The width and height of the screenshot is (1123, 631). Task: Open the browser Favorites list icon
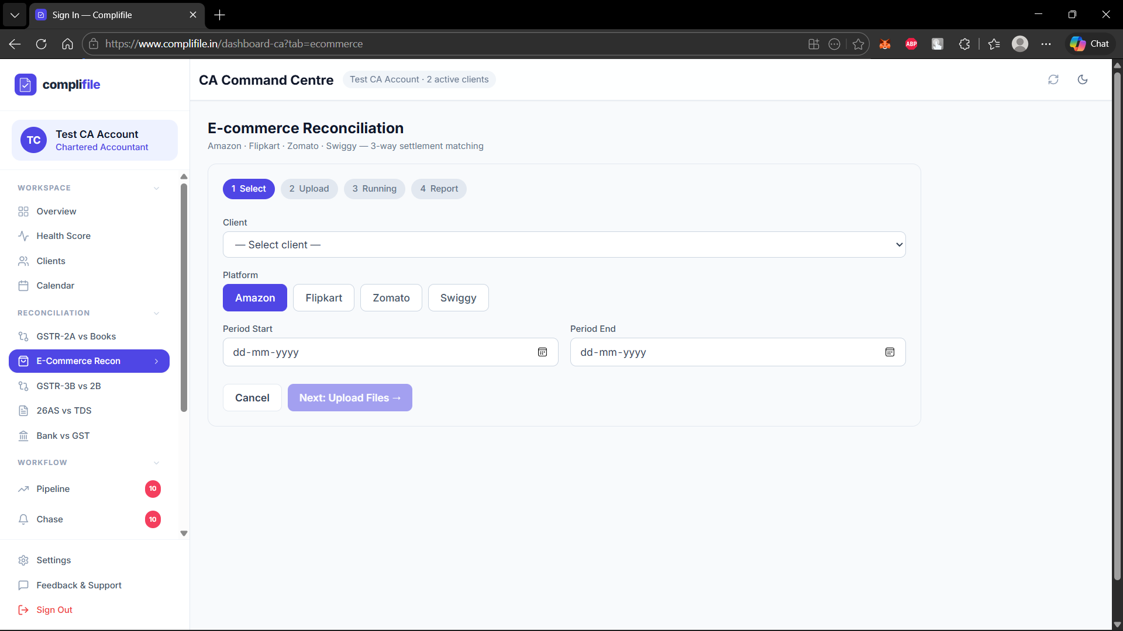pos(994,44)
